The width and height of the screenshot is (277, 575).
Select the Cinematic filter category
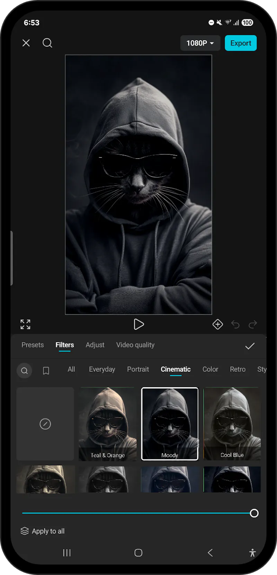click(x=176, y=369)
